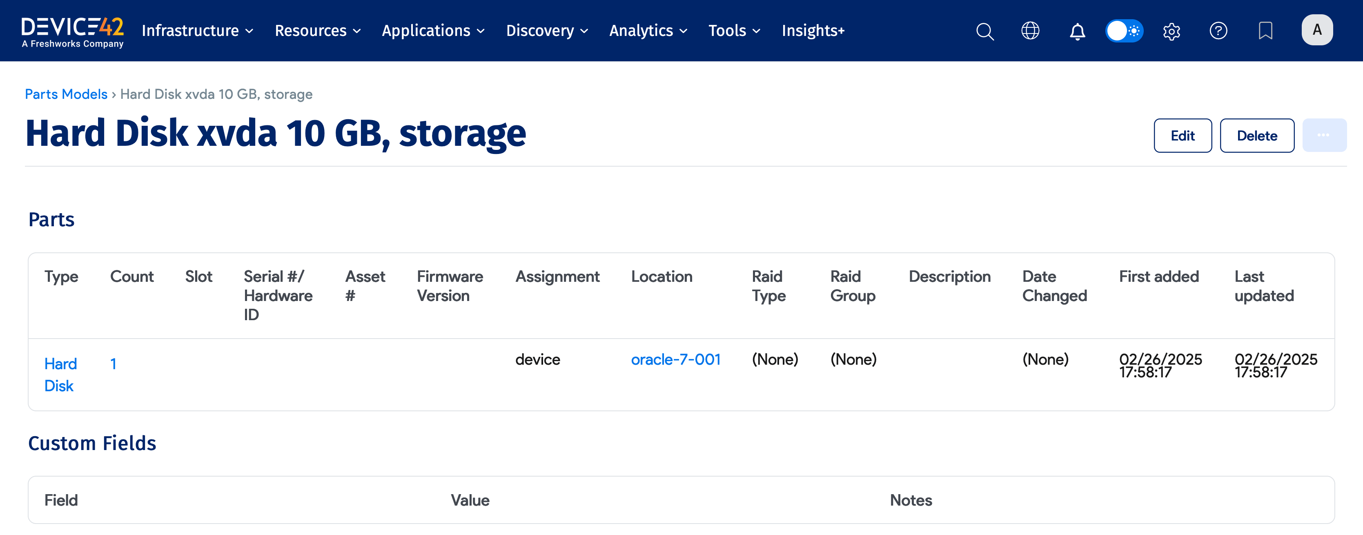Viewport: 1363px width, 535px height.
Task: Open the Analytics menu
Action: (648, 31)
